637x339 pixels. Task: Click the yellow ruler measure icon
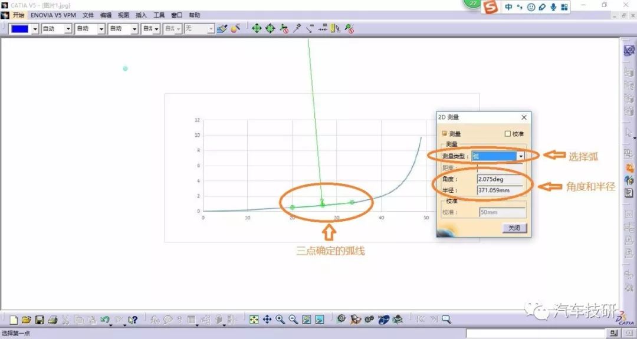click(335, 28)
